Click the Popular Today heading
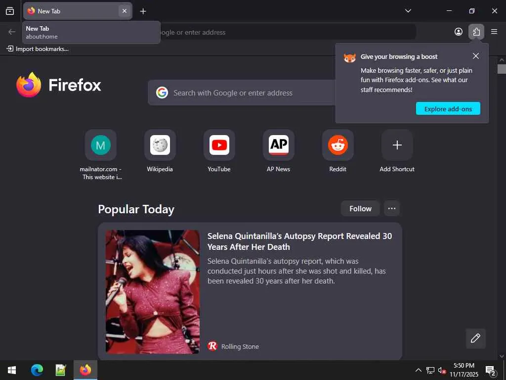This screenshot has height=380, width=506. tap(136, 209)
